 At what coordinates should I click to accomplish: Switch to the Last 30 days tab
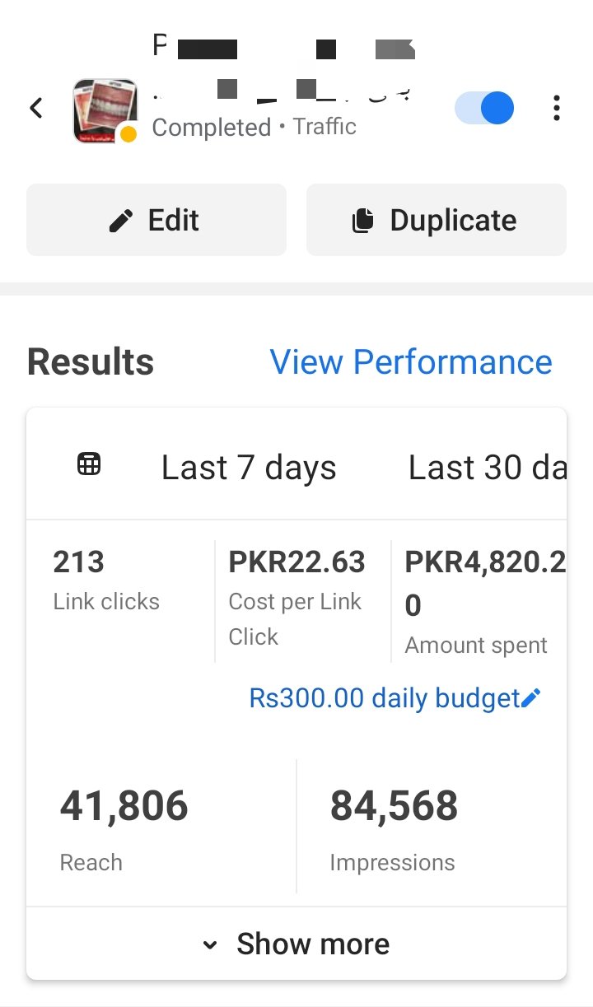click(x=486, y=468)
